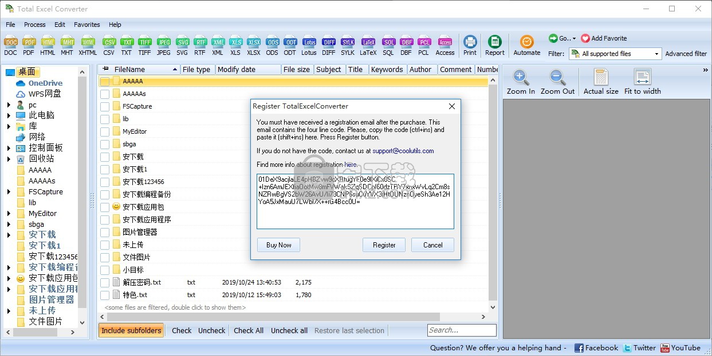Screen dimensions: 712x356
Task: Tick the checkbox for 特色.txt
Action: pos(104,295)
